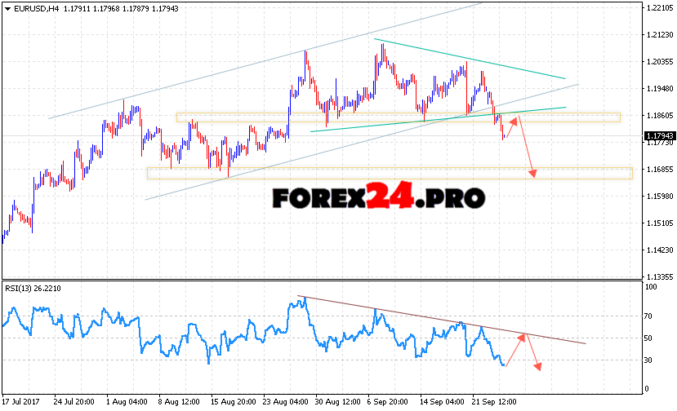Click the 1 Aug 04:00 date label
The image size is (677, 411).
127,401
